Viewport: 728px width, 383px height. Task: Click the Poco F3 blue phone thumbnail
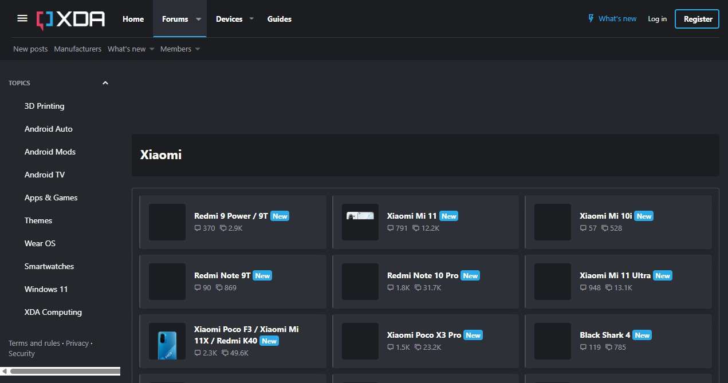point(167,341)
